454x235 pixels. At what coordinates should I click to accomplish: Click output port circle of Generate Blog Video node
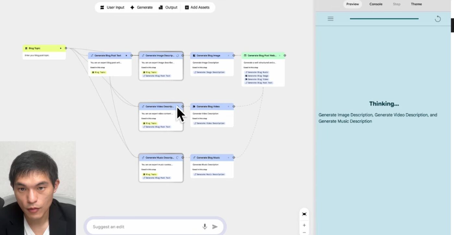pyautogui.click(x=234, y=106)
